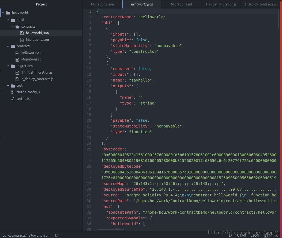This screenshot has width=282, height=238.
Task: Switch to the Migrations.json tab
Action: tap(102, 4)
